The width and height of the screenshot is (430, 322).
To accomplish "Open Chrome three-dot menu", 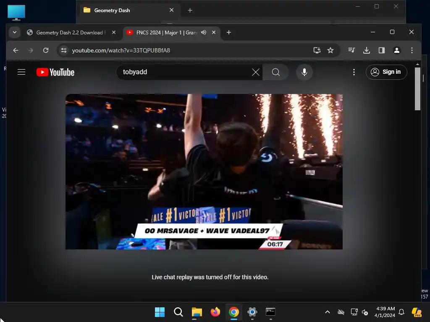I will [x=412, y=50].
